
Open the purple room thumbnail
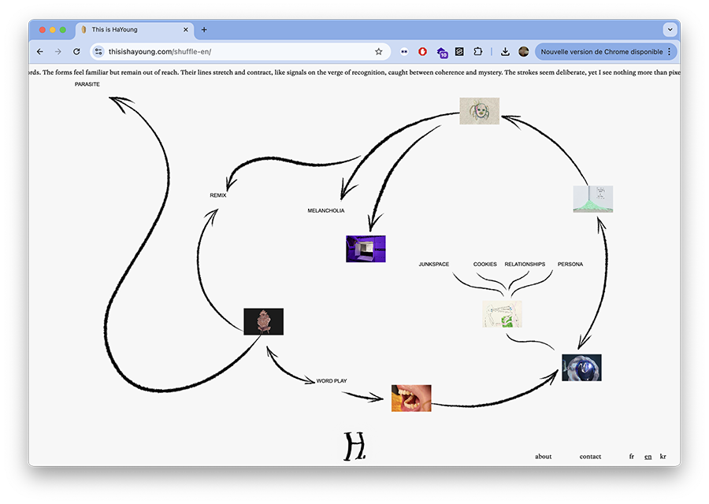[x=366, y=249]
